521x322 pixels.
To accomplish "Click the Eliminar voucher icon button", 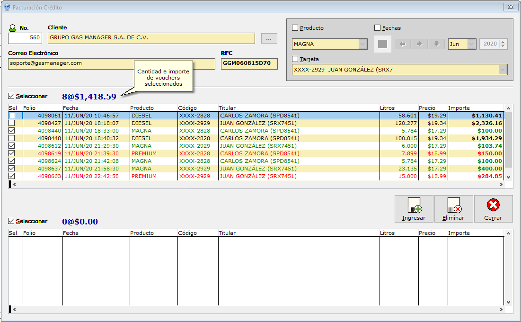I will (x=453, y=208).
